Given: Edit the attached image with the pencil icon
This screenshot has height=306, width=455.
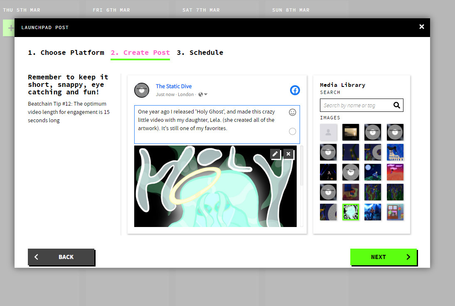Looking at the screenshot, I should [x=275, y=154].
